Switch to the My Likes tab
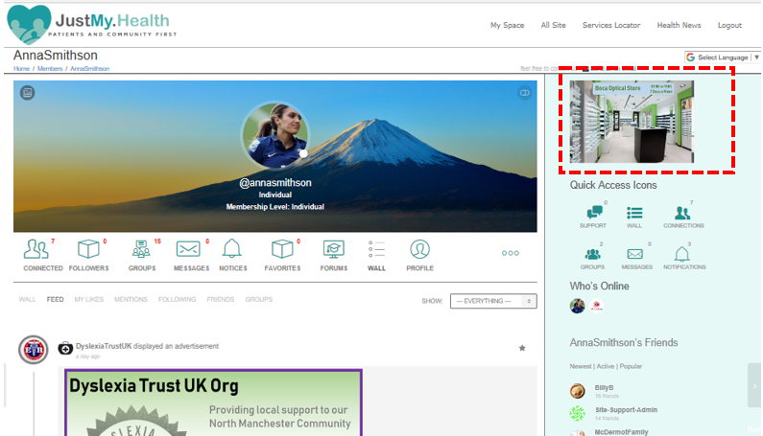Screen dimensions: 763x436 click(x=89, y=300)
